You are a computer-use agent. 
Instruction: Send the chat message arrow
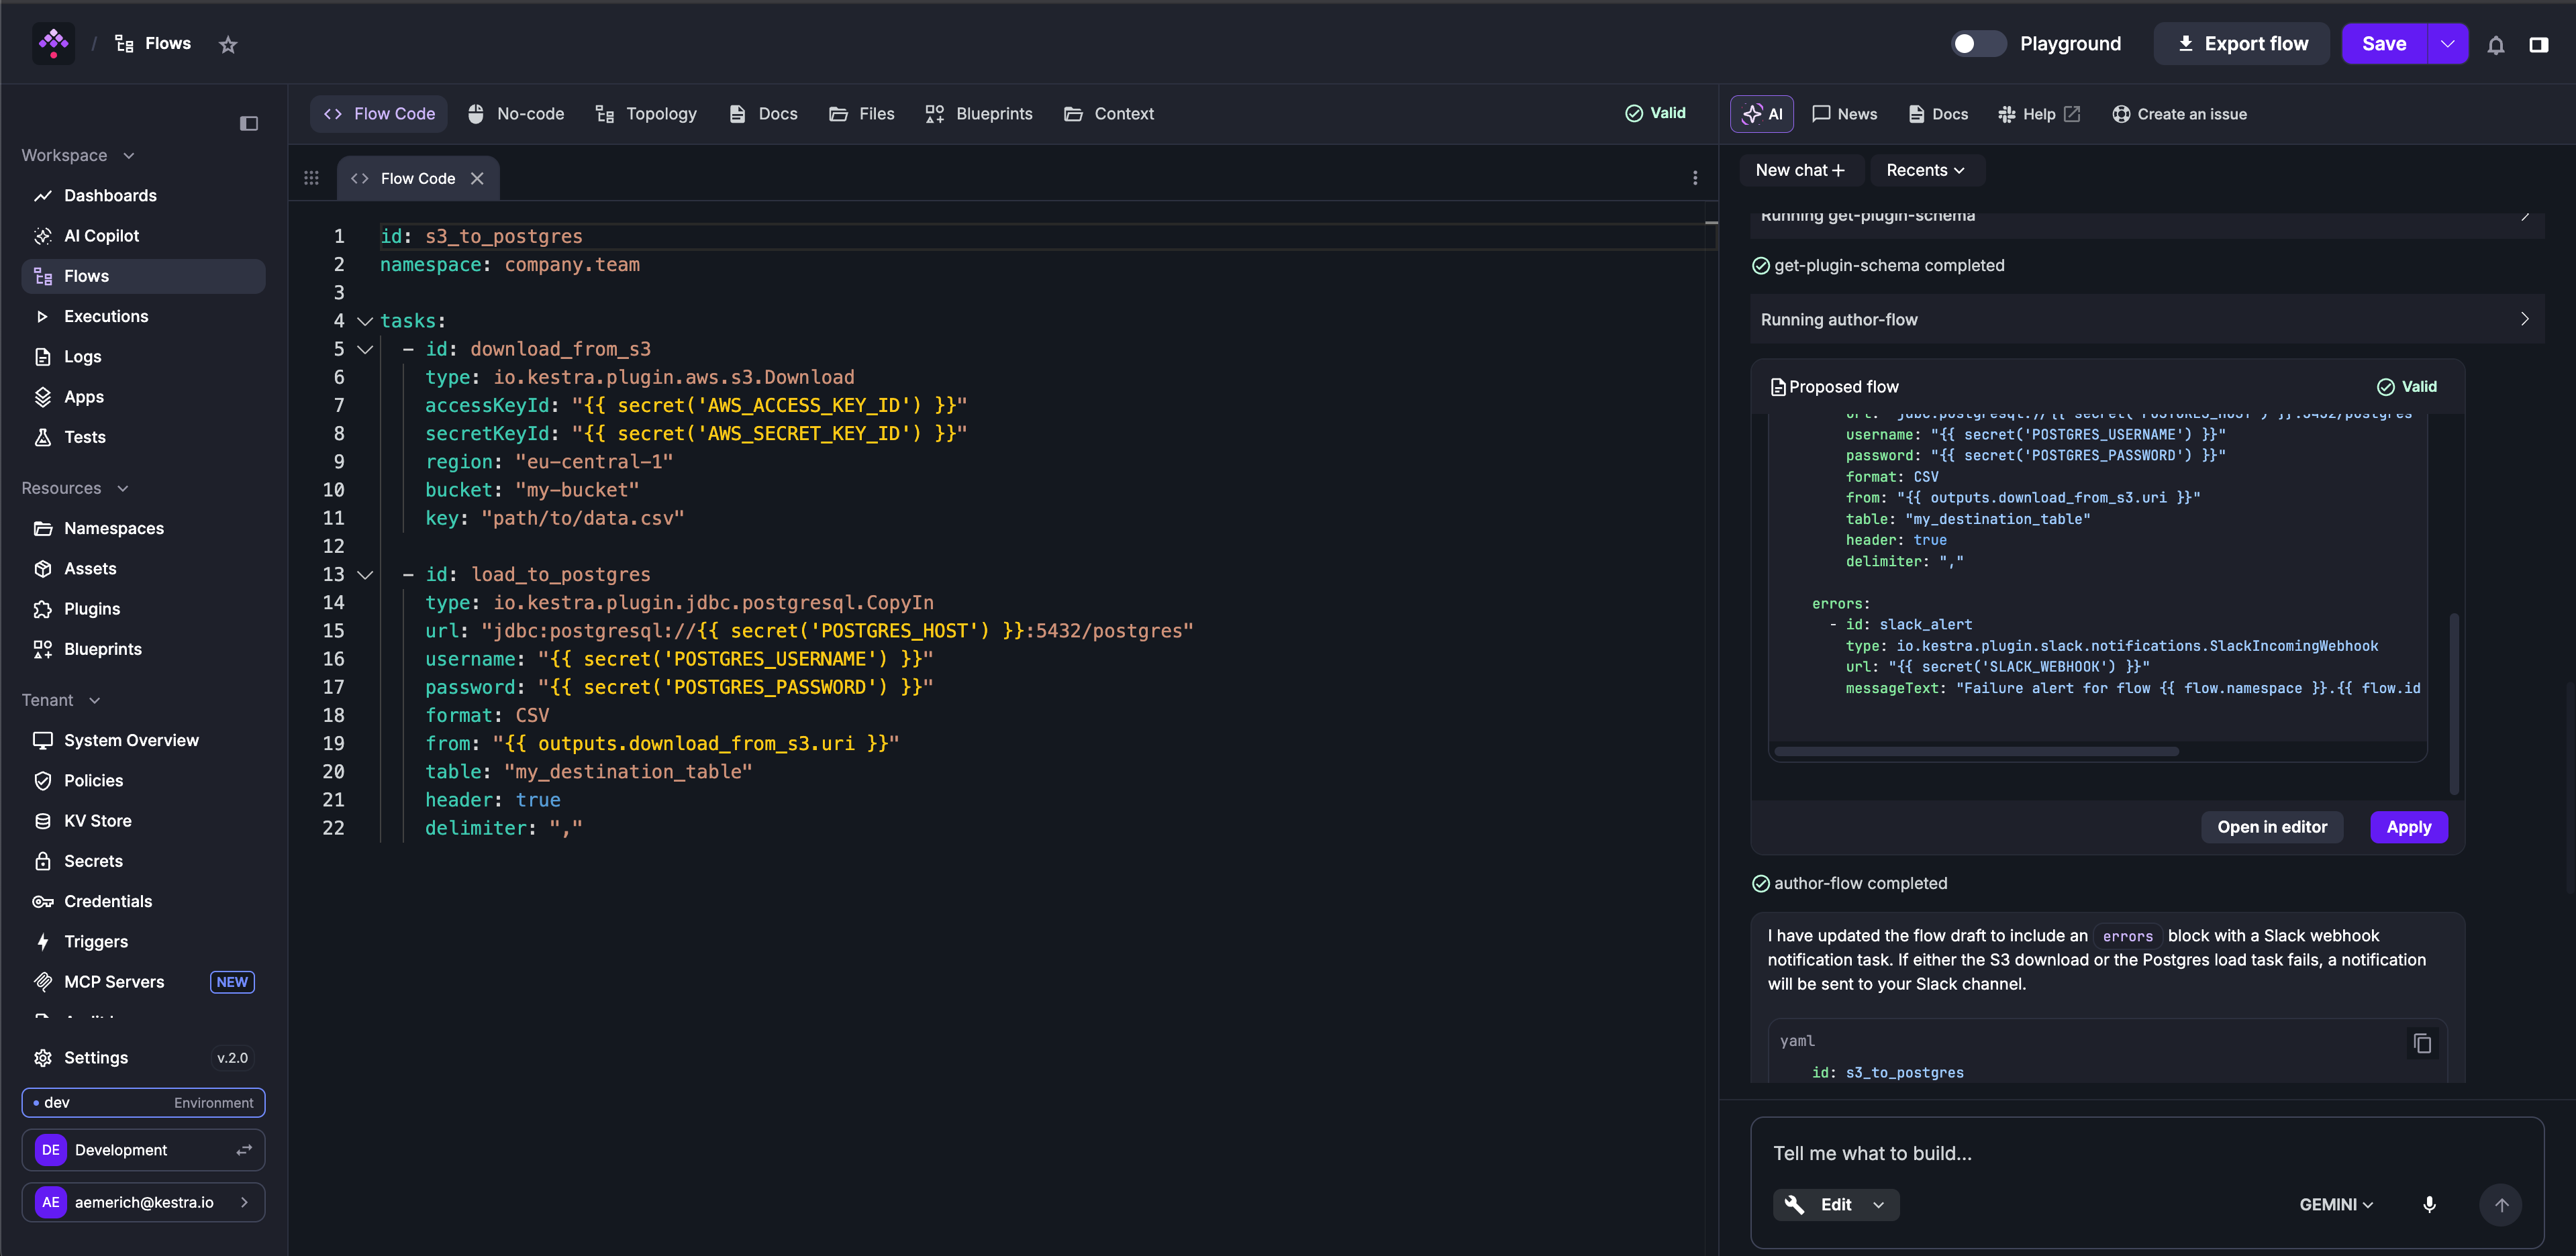pos(2501,1204)
